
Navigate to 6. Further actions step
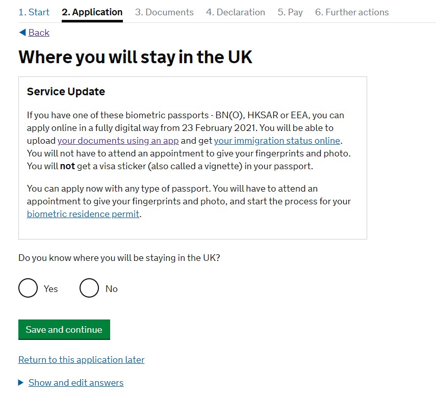click(x=352, y=12)
